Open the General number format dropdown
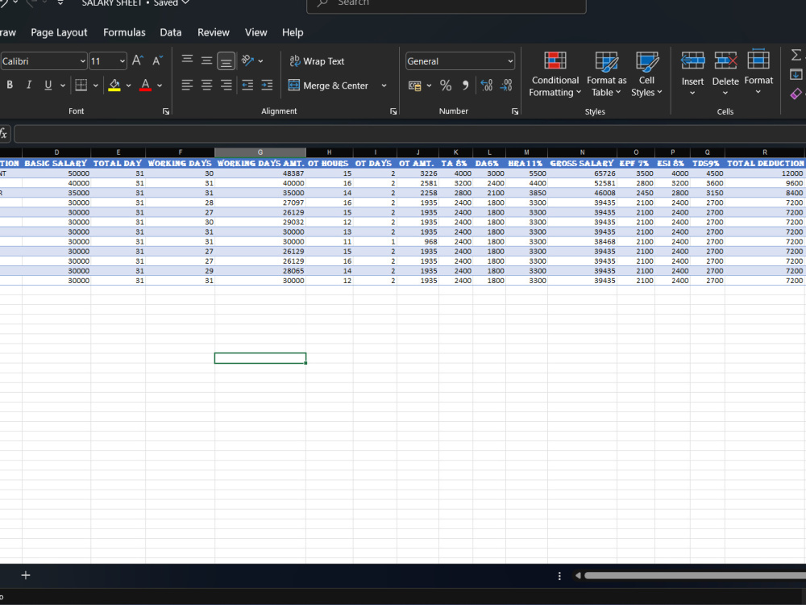 pos(510,61)
